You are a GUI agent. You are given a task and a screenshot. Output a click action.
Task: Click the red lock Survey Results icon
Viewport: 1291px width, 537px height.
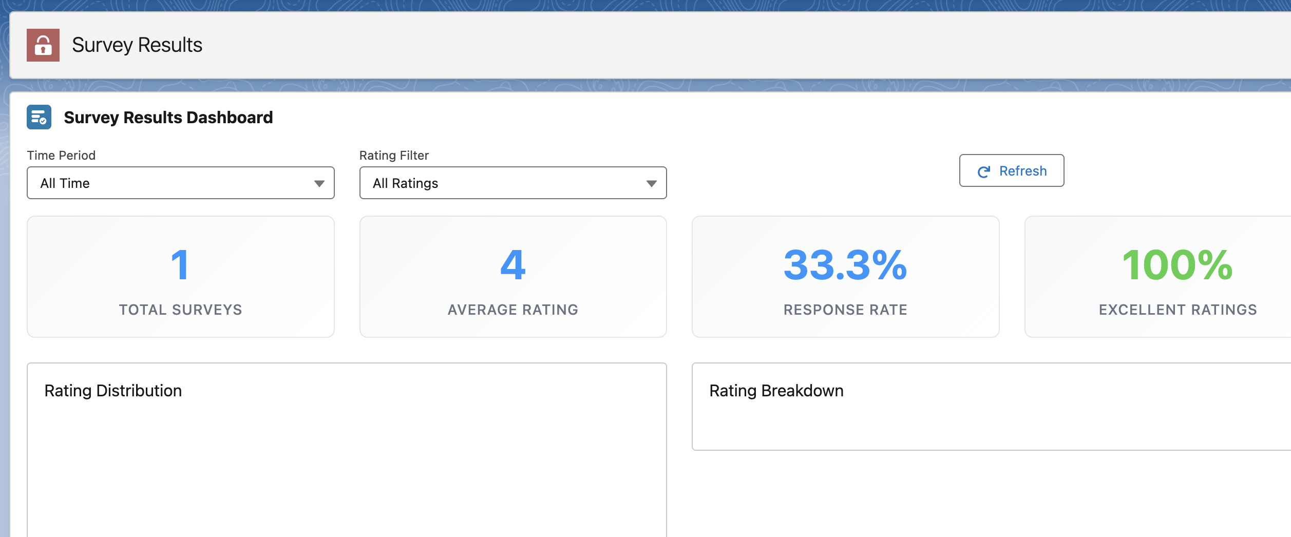click(43, 45)
